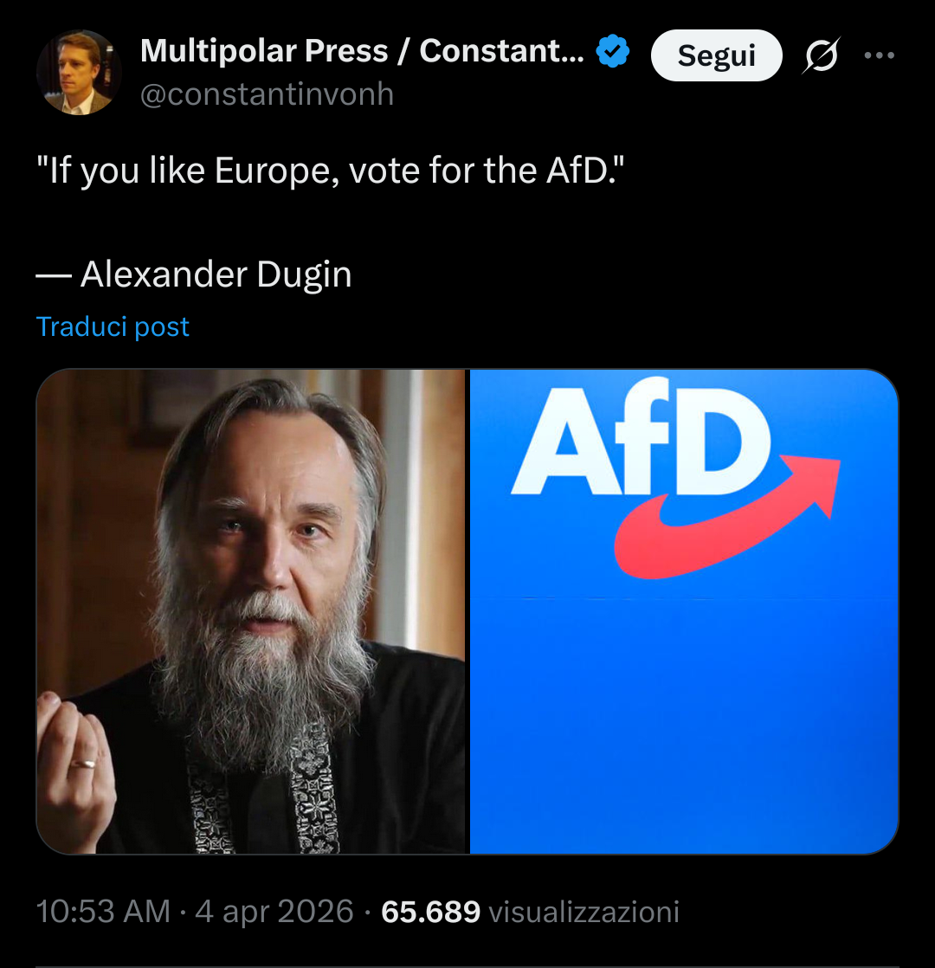Open the three-dot more options menu

(x=879, y=55)
